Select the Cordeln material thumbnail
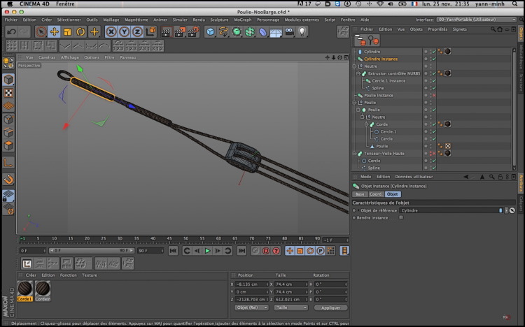The width and height of the screenshot is (525, 327). (43, 291)
